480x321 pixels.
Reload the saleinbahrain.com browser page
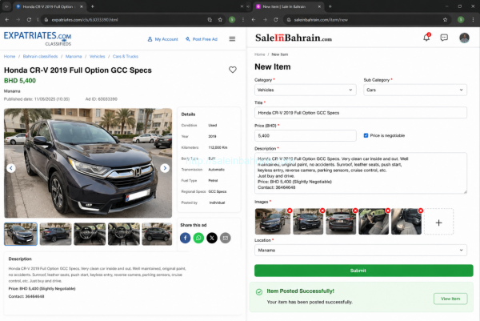275,19
